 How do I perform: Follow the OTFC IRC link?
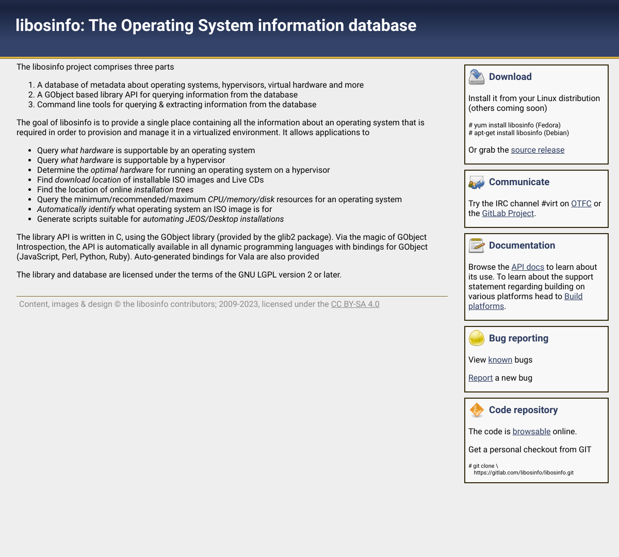point(581,204)
